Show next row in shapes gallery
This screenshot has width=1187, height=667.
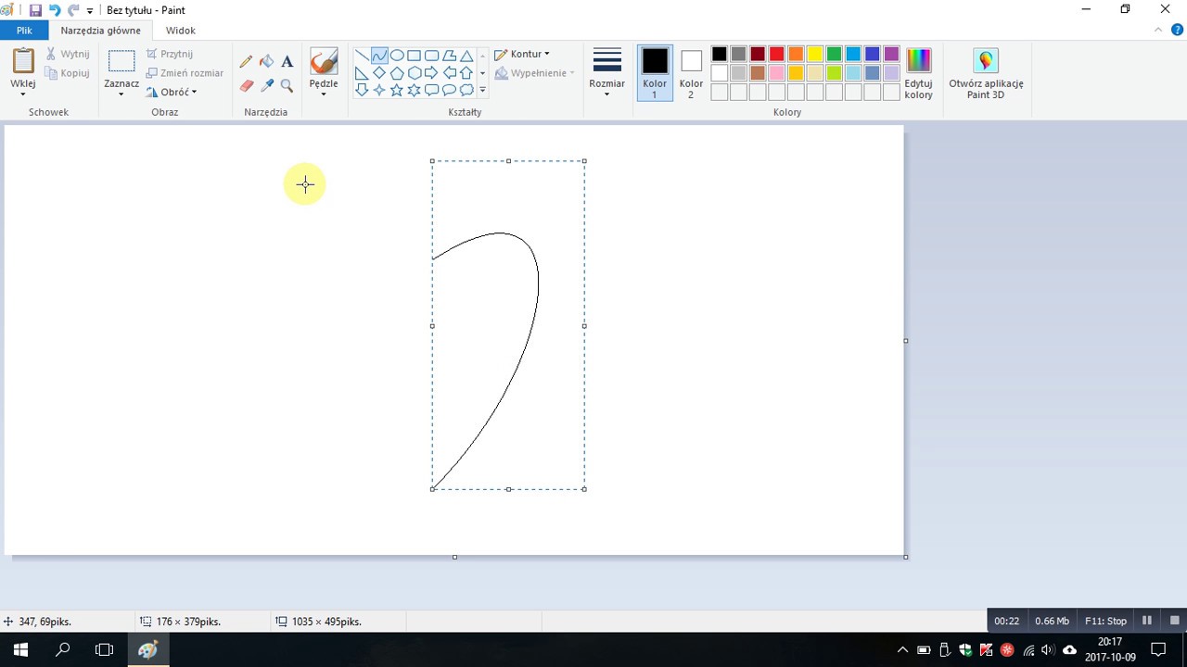coord(482,73)
